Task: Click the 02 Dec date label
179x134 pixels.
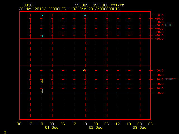Action: coord(96,128)
